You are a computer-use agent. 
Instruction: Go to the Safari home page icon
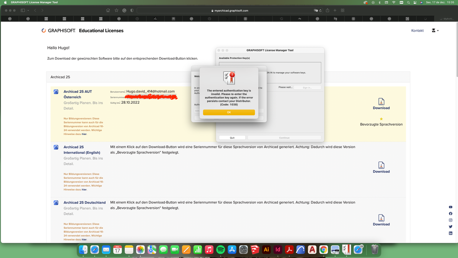(x=108, y=10)
